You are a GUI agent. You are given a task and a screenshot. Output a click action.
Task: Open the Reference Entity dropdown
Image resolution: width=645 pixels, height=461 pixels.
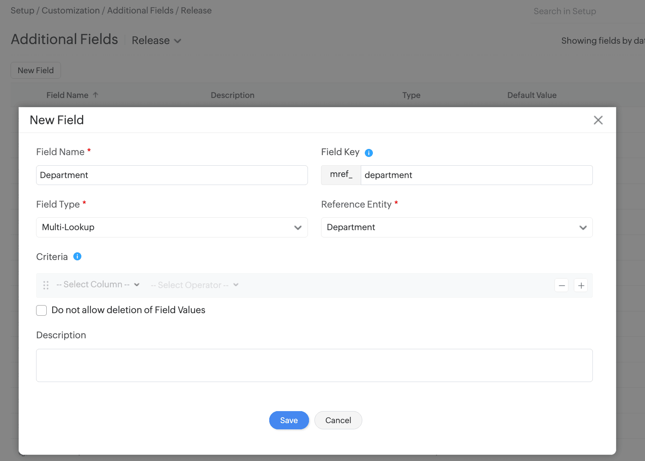[x=456, y=228]
